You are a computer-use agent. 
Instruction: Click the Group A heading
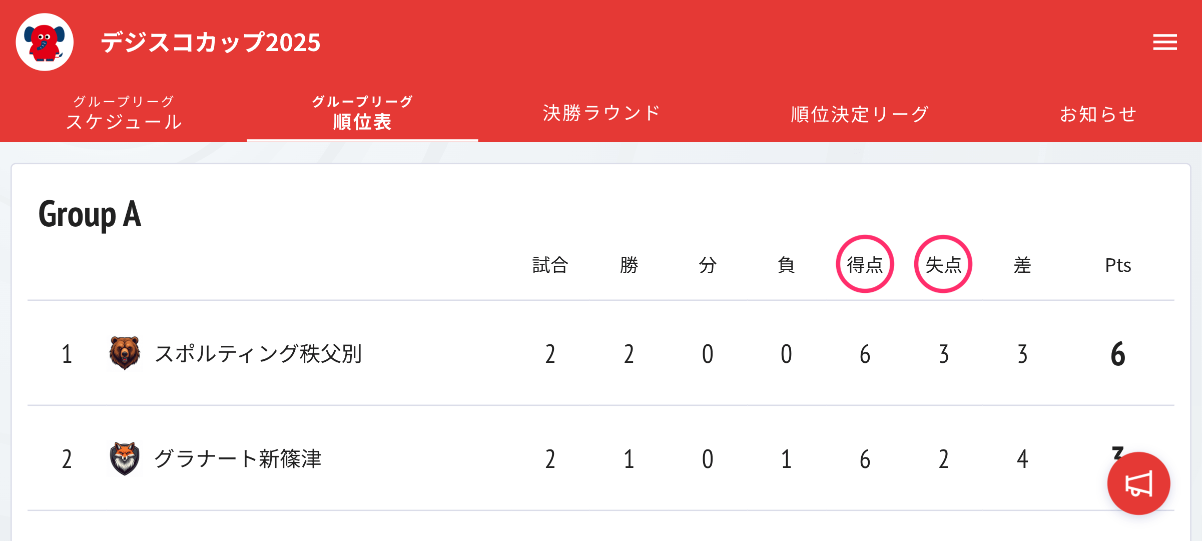pos(90,214)
